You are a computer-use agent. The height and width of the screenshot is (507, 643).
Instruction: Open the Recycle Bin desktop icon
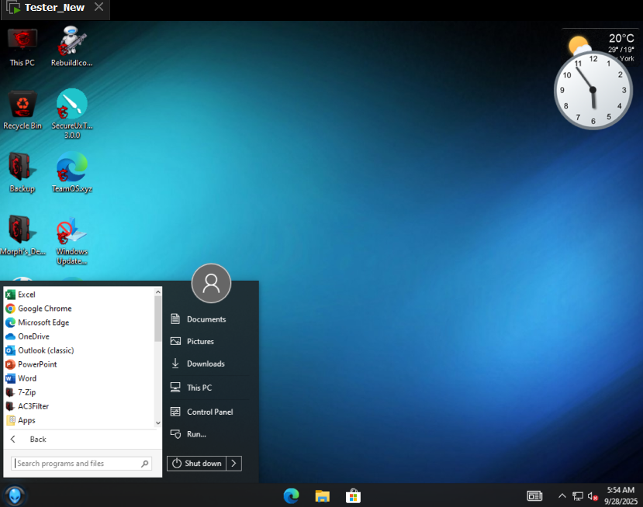pyautogui.click(x=23, y=107)
